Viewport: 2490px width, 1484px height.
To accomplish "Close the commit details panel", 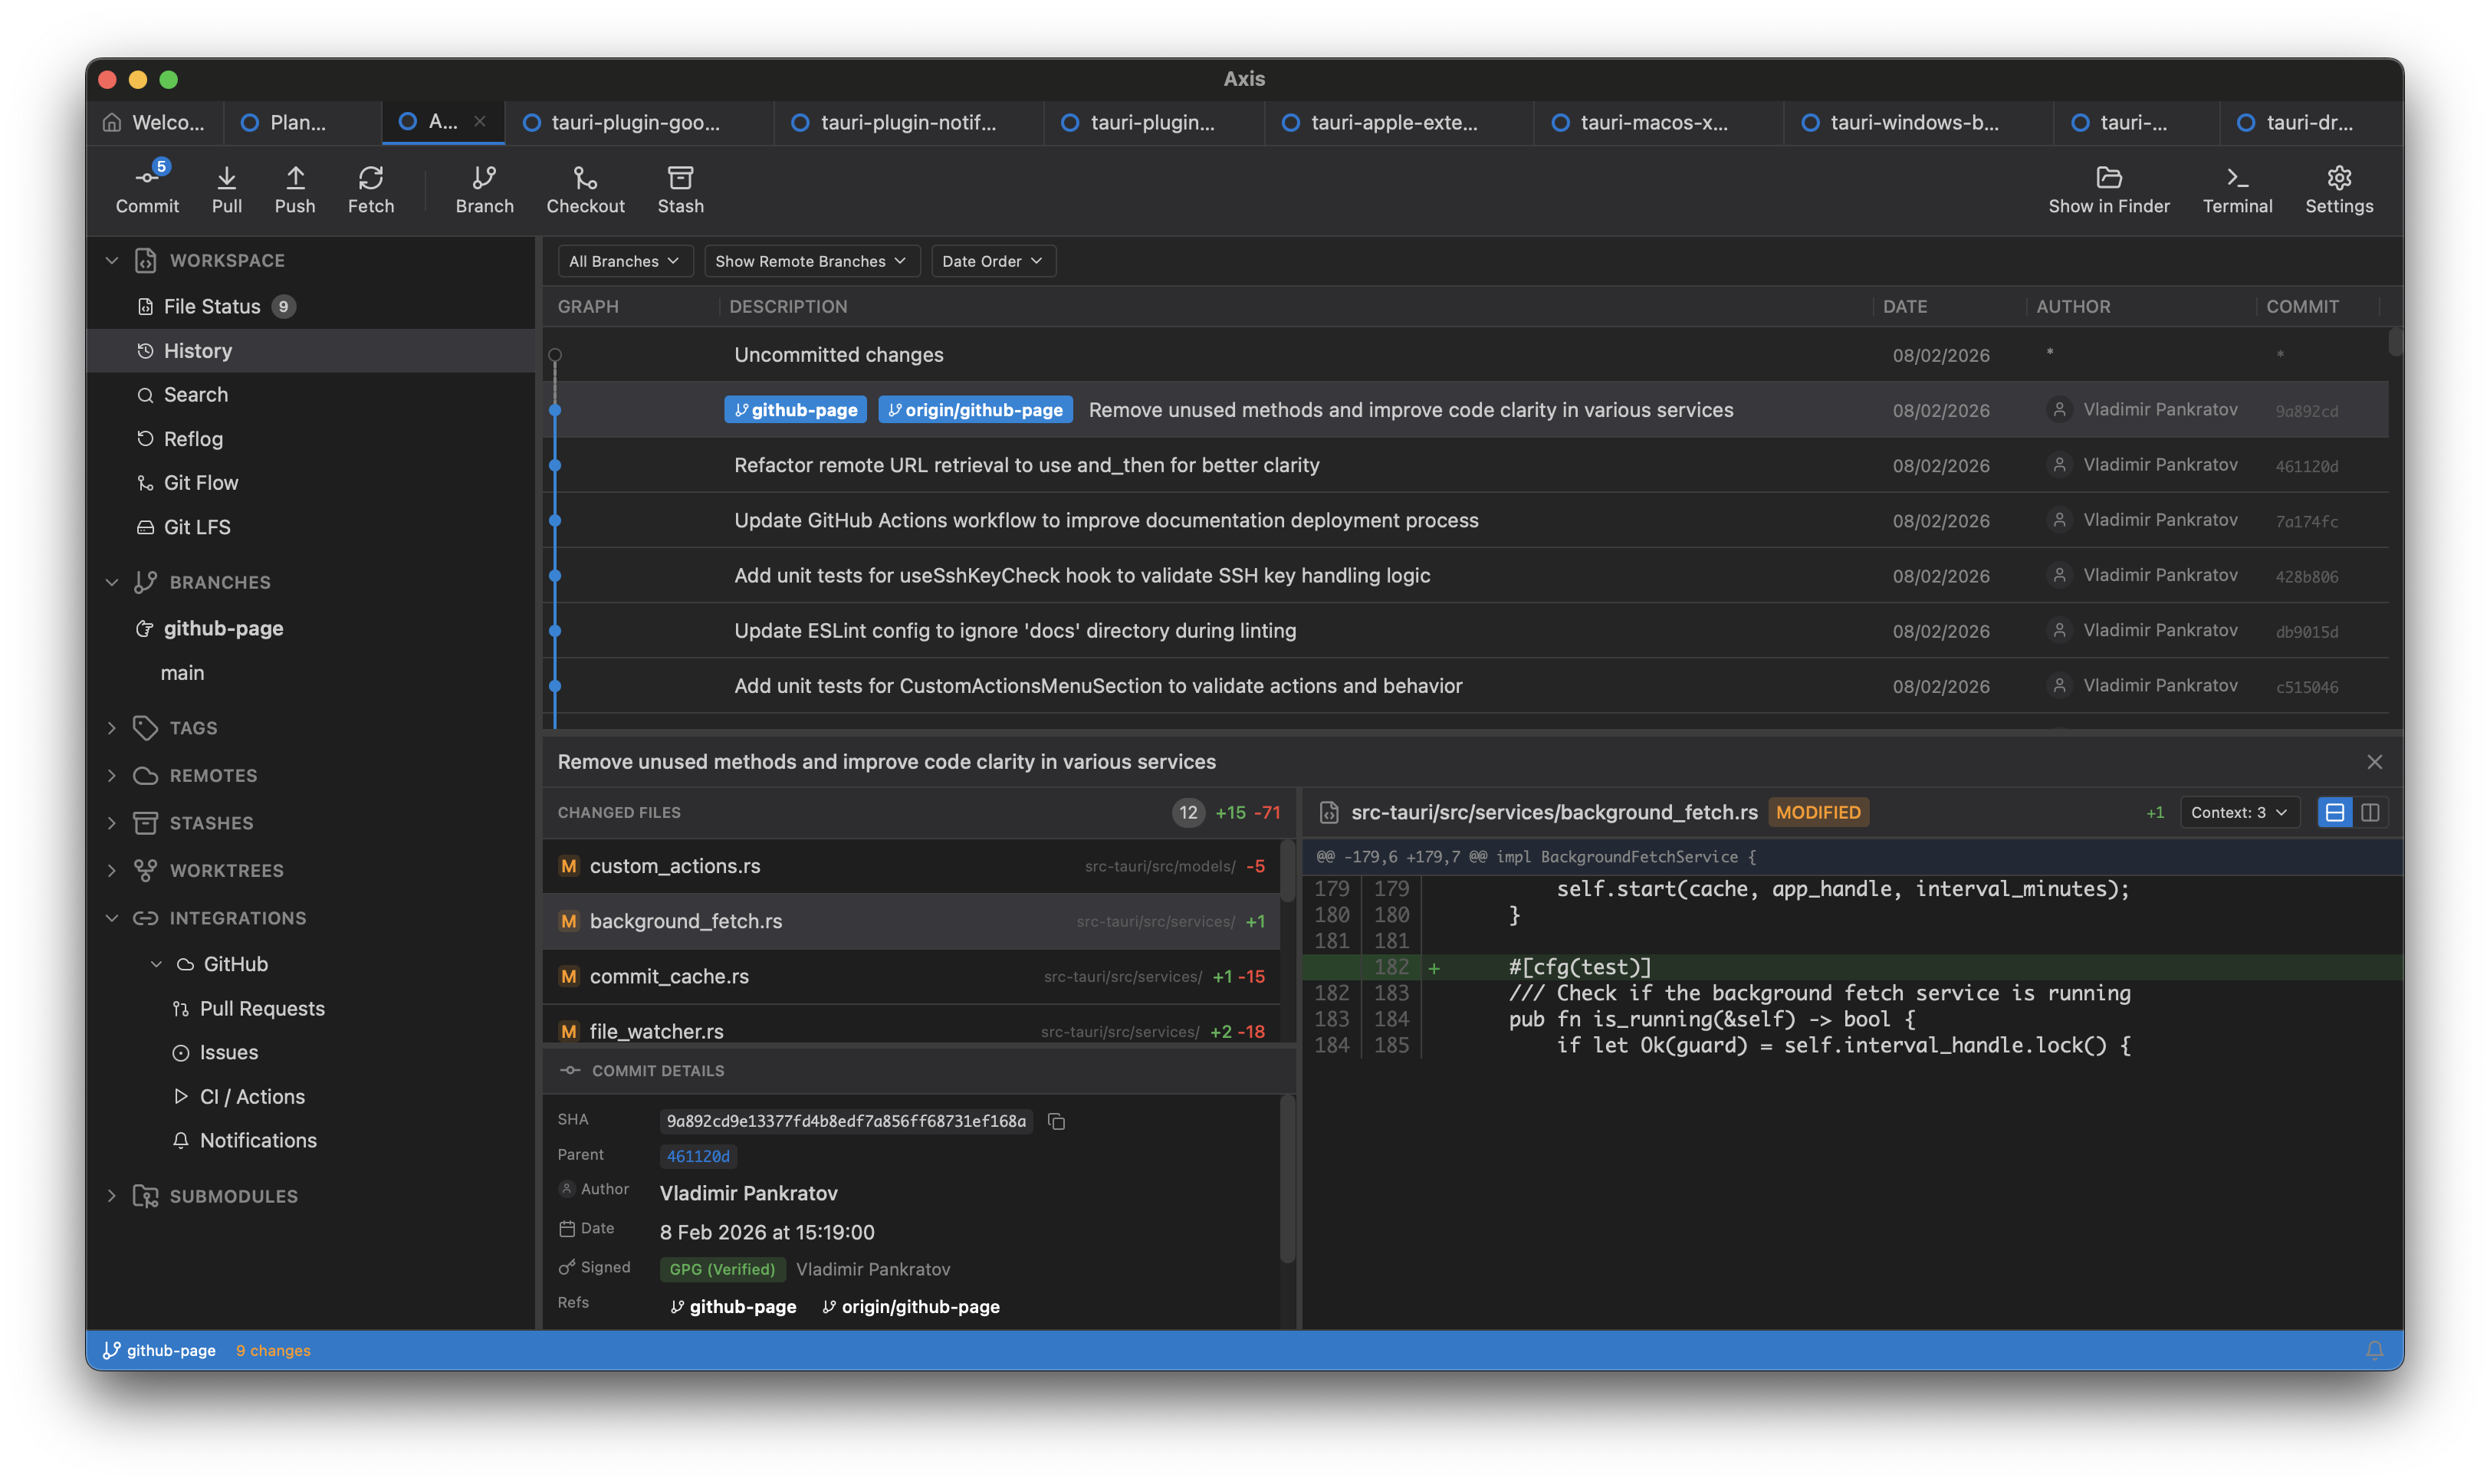I will (2374, 762).
